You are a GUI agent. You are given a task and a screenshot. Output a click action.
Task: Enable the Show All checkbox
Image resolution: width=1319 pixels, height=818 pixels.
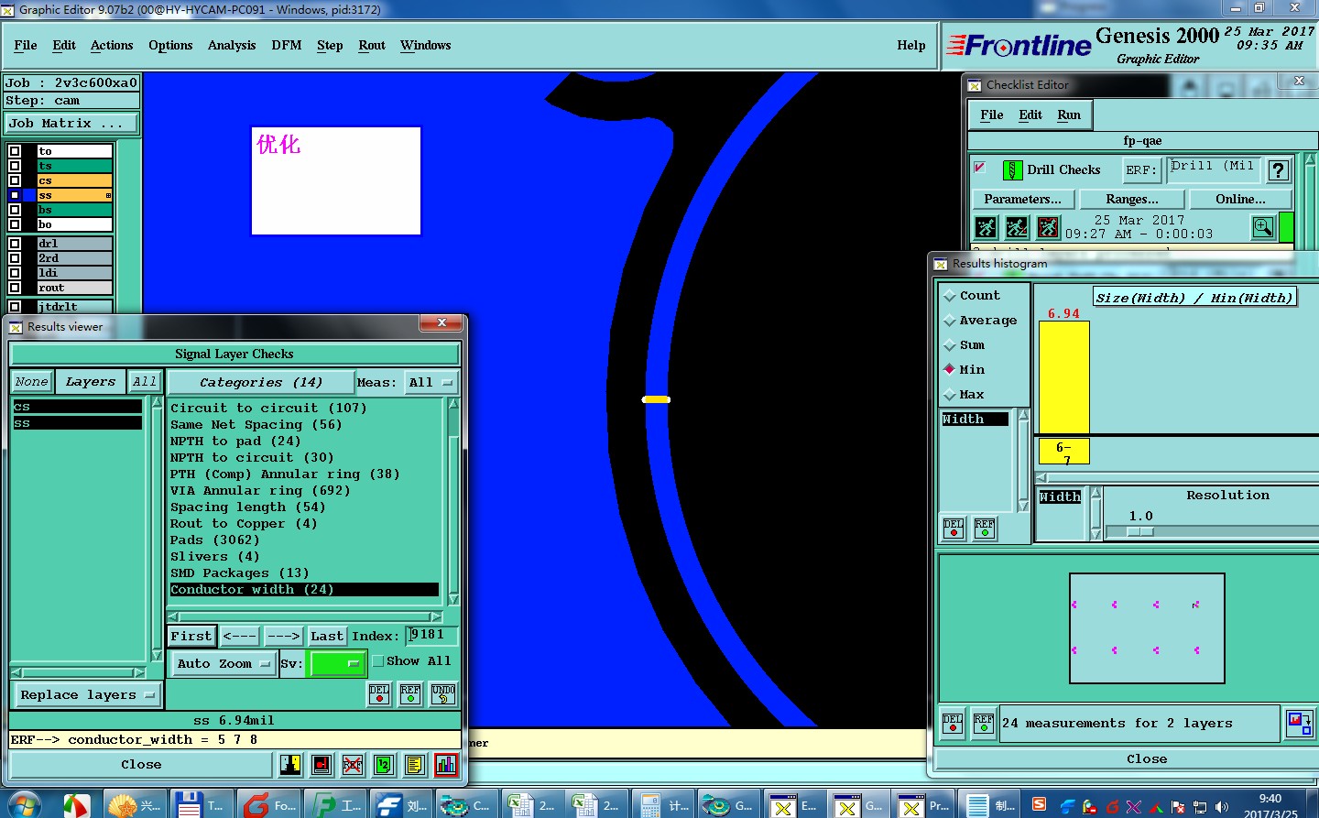(x=378, y=661)
